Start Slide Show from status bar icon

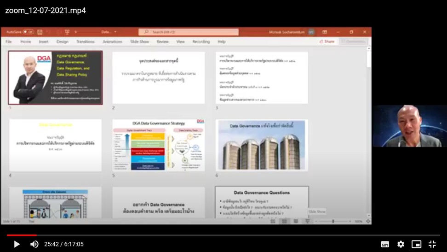(x=307, y=222)
